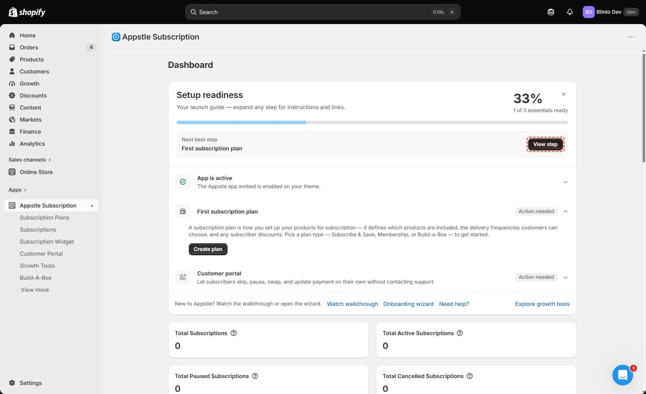Click the Create plan button
The image size is (646, 394).
[208, 249]
